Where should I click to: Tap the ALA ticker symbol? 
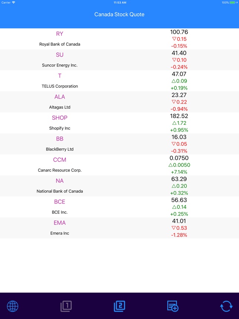59,97
